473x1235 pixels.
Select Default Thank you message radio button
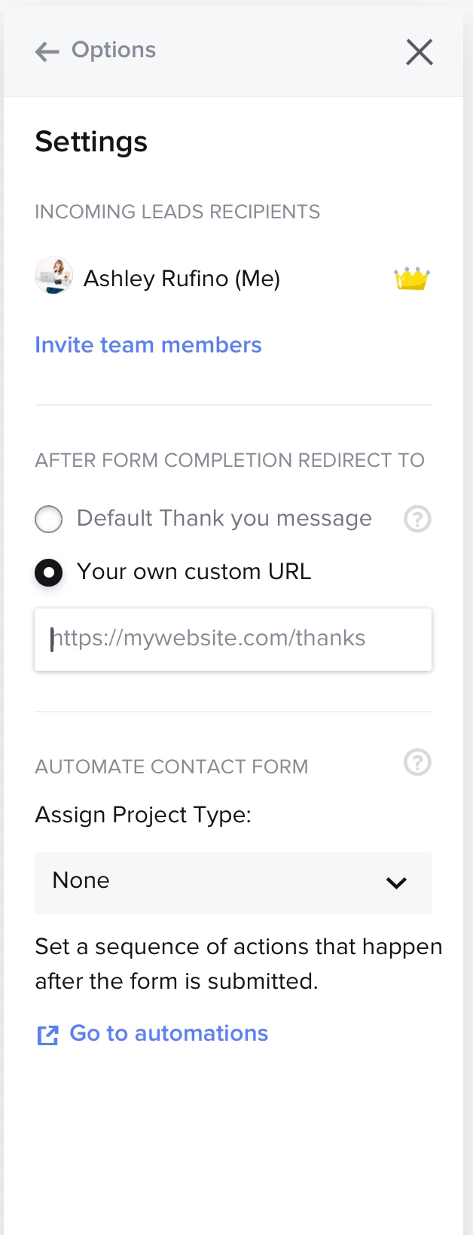(x=49, y=519)
